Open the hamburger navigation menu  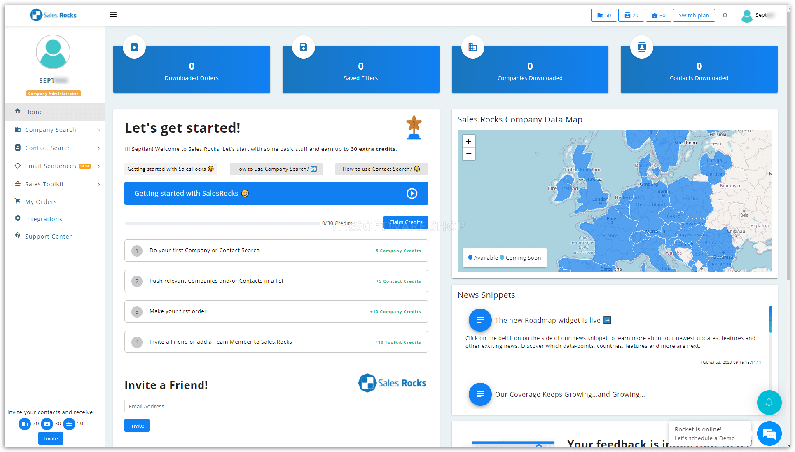113,14
